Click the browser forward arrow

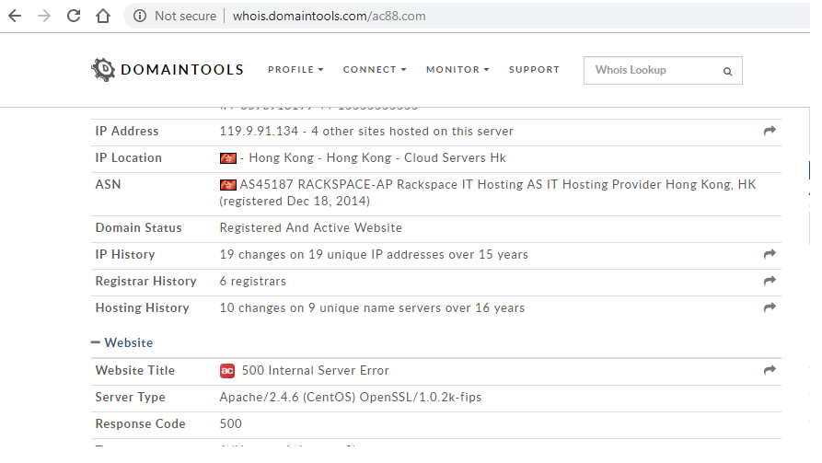[44, 16]
